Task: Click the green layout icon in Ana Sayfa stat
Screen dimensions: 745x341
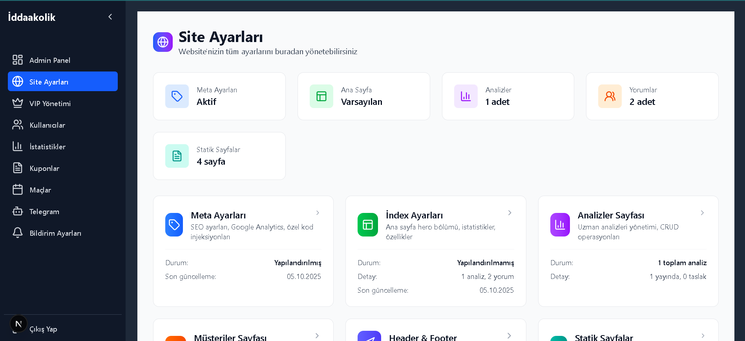Action: coord(321,96)
